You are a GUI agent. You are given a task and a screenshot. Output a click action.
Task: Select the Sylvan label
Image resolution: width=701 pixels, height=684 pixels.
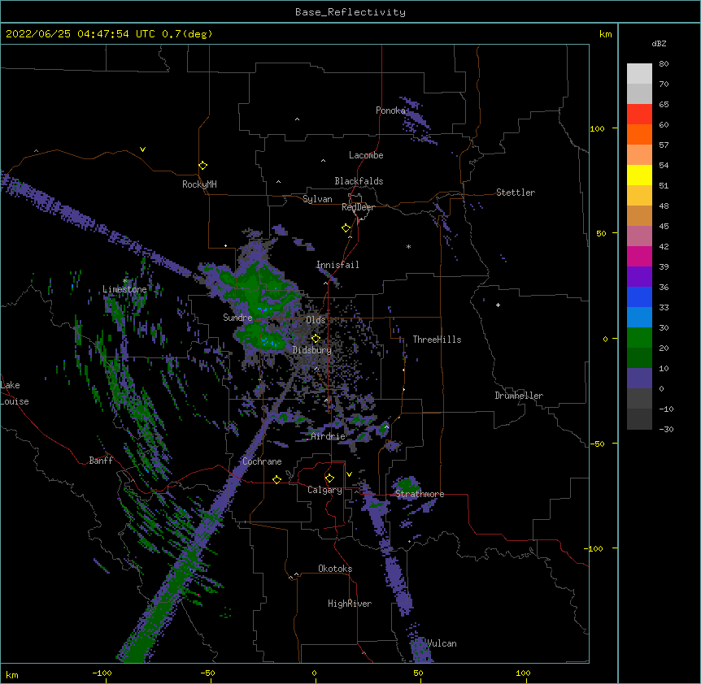317,199
